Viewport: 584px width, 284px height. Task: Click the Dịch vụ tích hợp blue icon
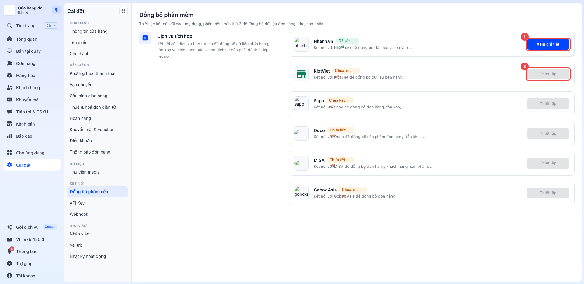[145, 38]
